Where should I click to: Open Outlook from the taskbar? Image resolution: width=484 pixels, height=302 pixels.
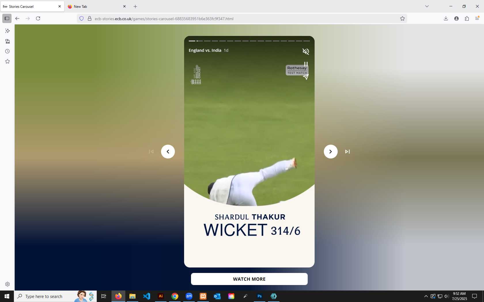point(217,296)
